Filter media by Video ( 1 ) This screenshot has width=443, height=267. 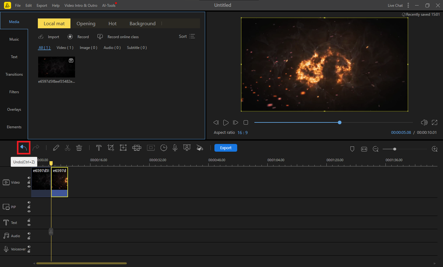click(65, 48)
